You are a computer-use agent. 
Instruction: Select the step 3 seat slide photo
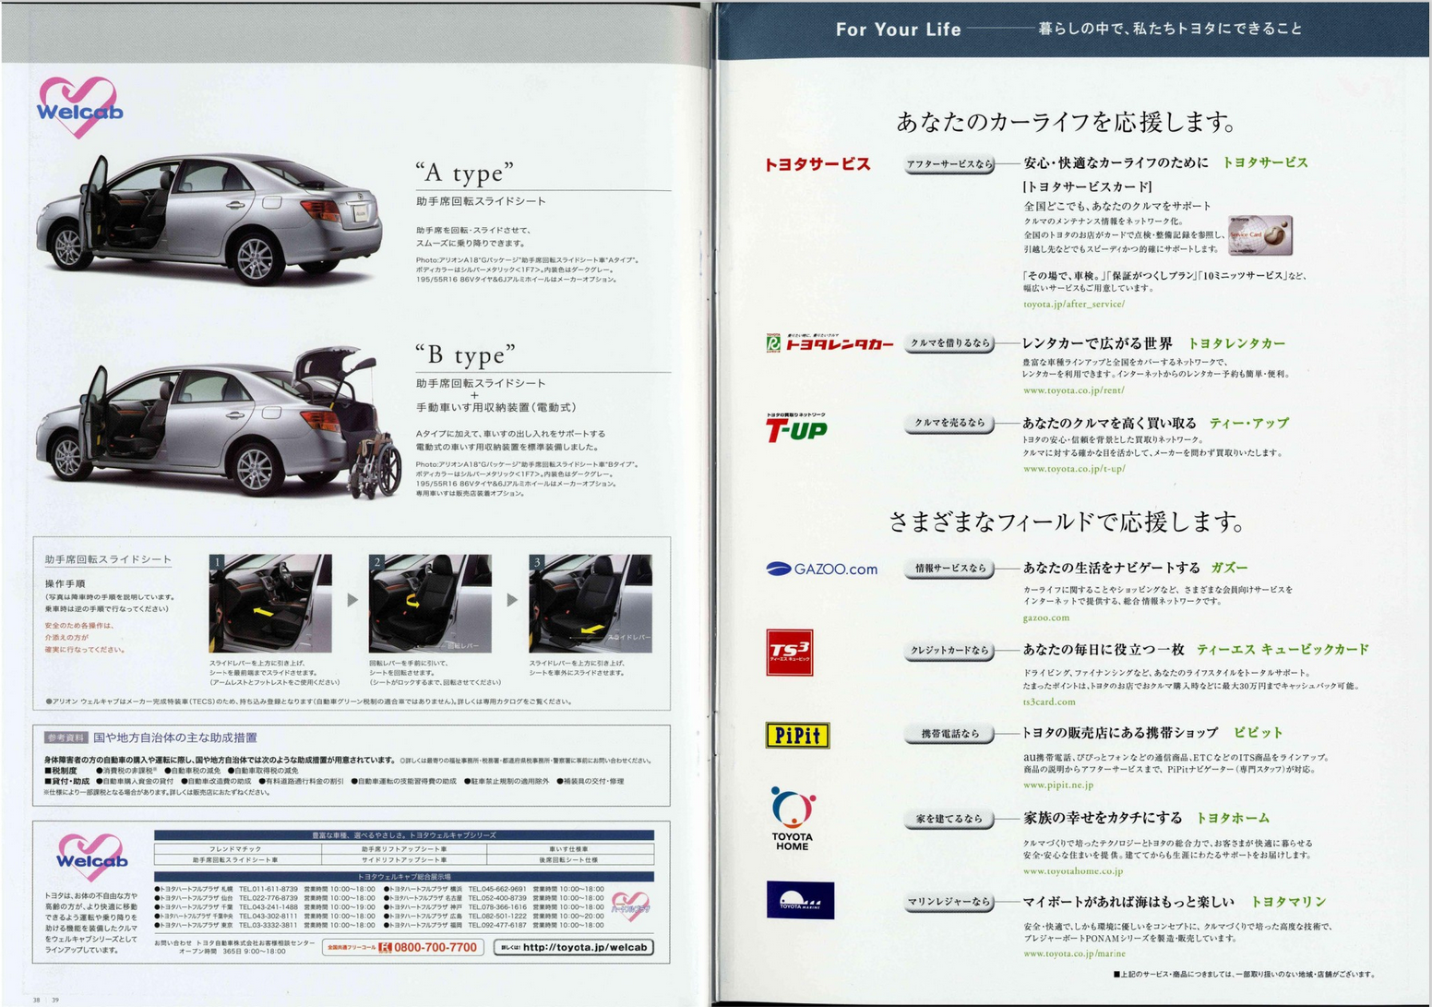[x=591, y=603]
